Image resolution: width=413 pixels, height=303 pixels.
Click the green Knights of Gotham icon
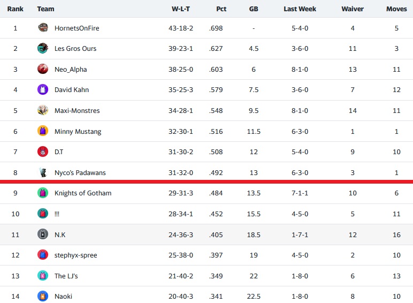43,193
